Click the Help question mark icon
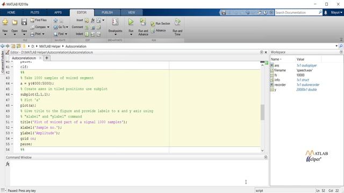Viewport: 344px width, 193px height. 266,12
